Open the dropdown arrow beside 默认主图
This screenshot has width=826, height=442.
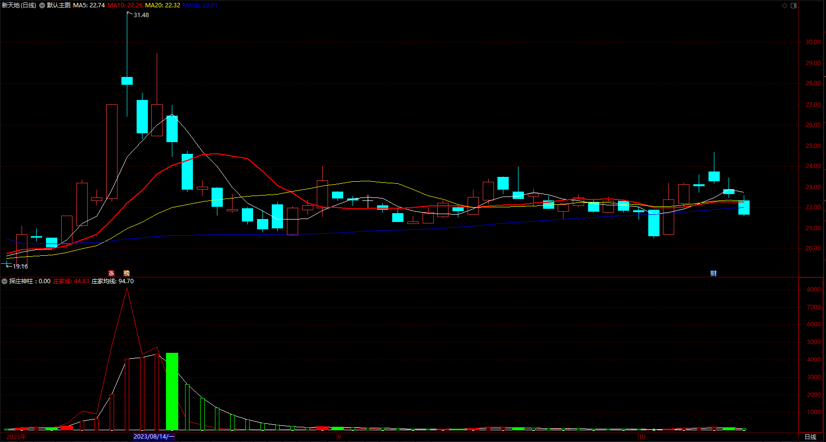42,5
